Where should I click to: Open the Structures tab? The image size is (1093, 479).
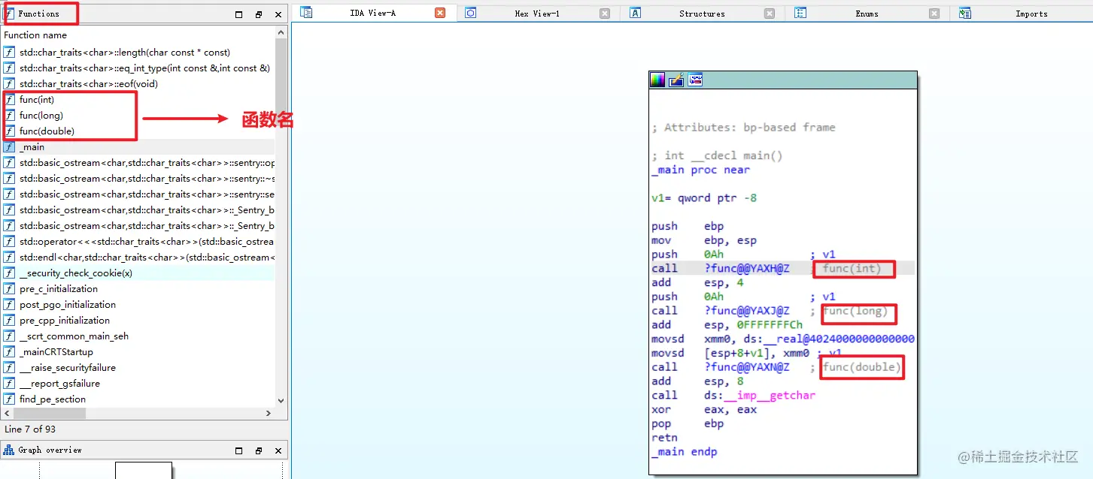[x=702, y=14]
